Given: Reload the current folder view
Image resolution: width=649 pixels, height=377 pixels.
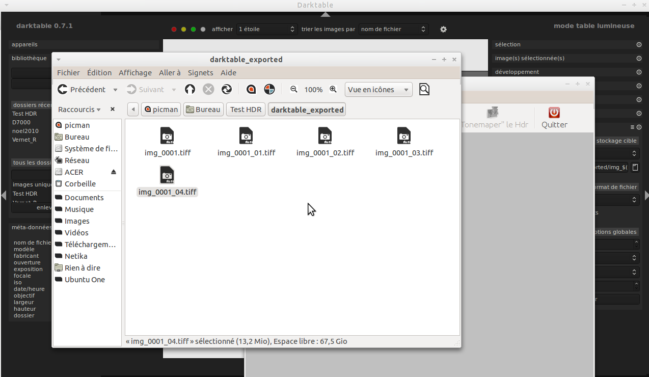Looking at the screenshot, I should [227, 89].
